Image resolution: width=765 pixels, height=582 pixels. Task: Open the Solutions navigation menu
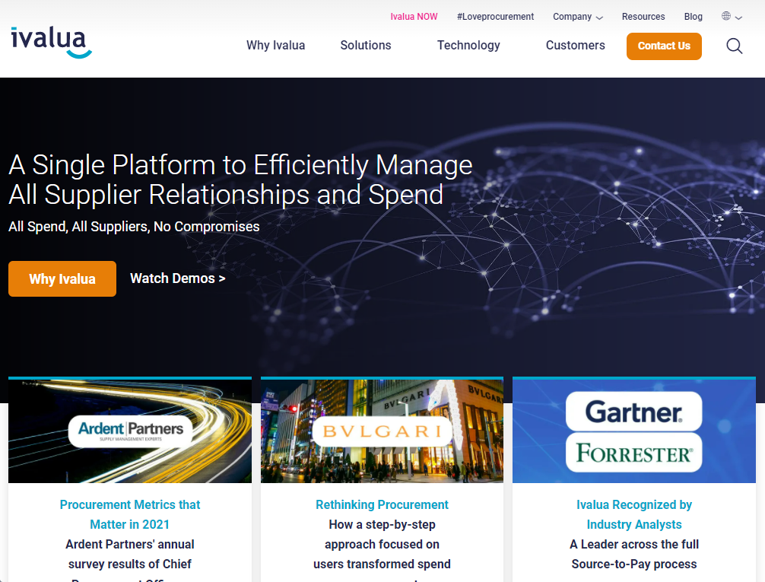(365, 46)
